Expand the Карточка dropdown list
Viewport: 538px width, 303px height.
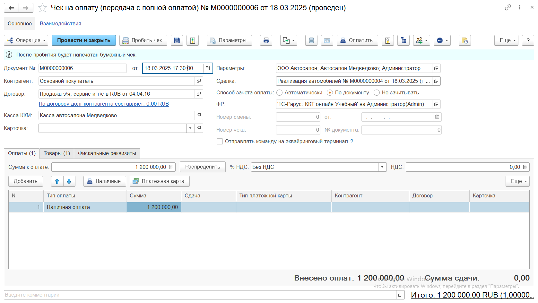pyautogui.click(x=190, y=128)
